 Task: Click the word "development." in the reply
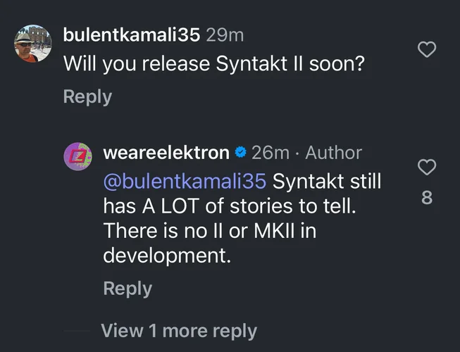[167, 255]
